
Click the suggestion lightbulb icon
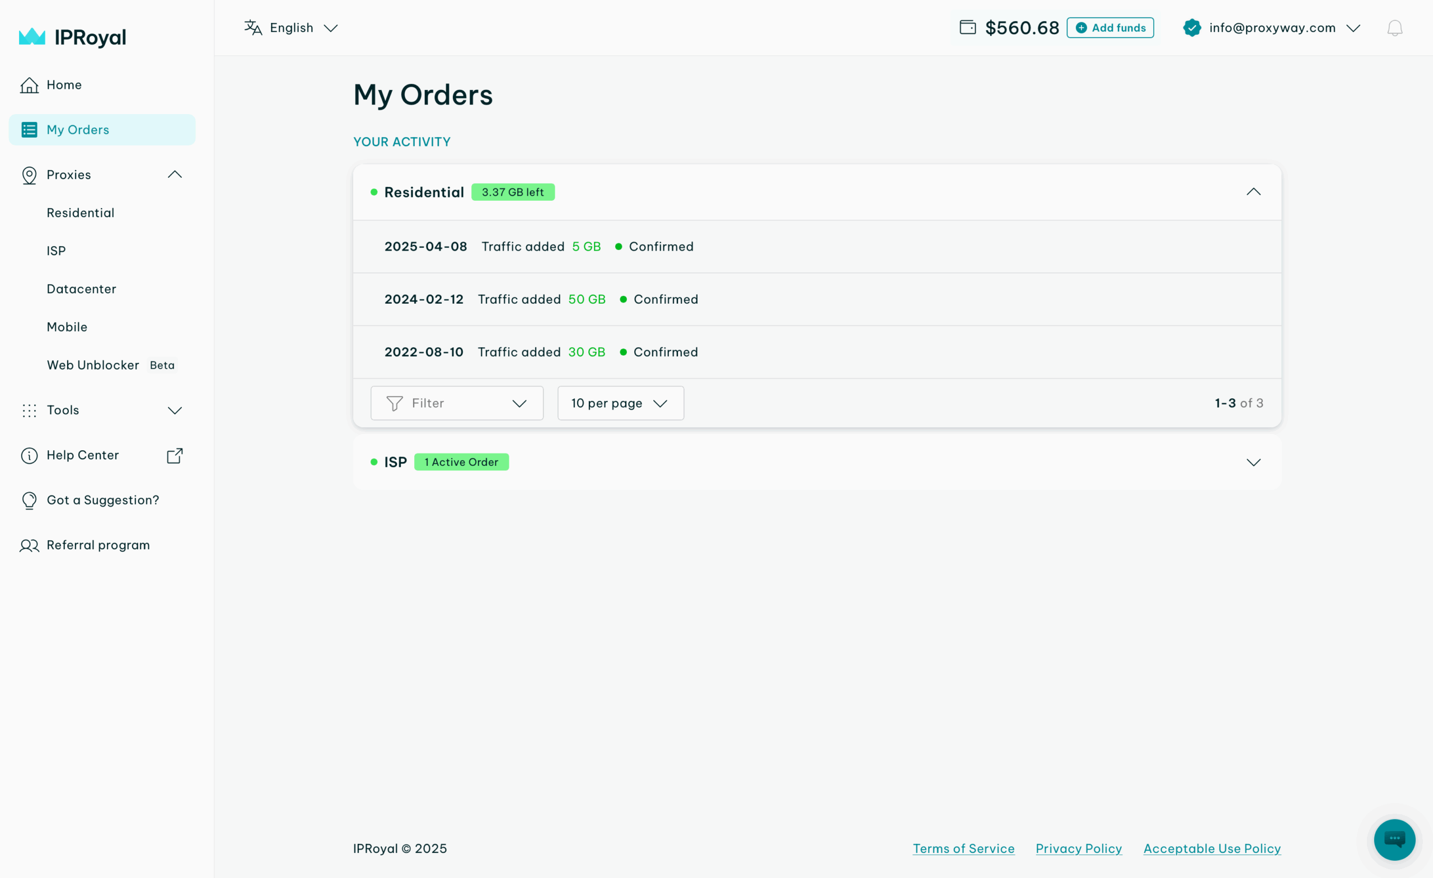(x=29, y=501)
